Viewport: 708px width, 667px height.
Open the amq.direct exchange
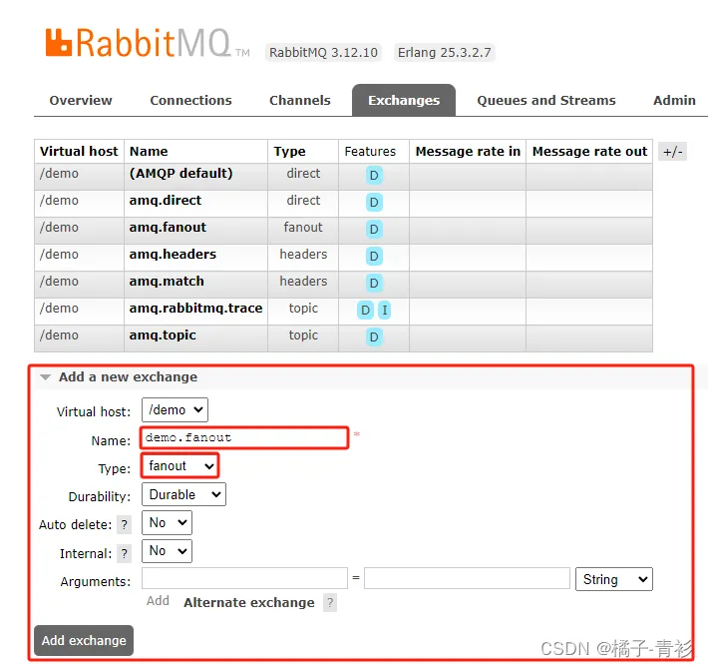[166, 201]
